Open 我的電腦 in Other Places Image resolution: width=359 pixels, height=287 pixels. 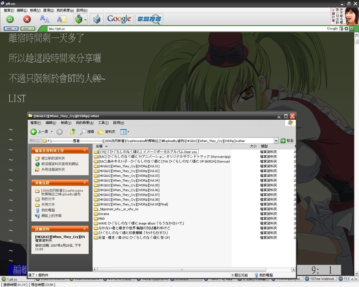[x=48, y=210]
